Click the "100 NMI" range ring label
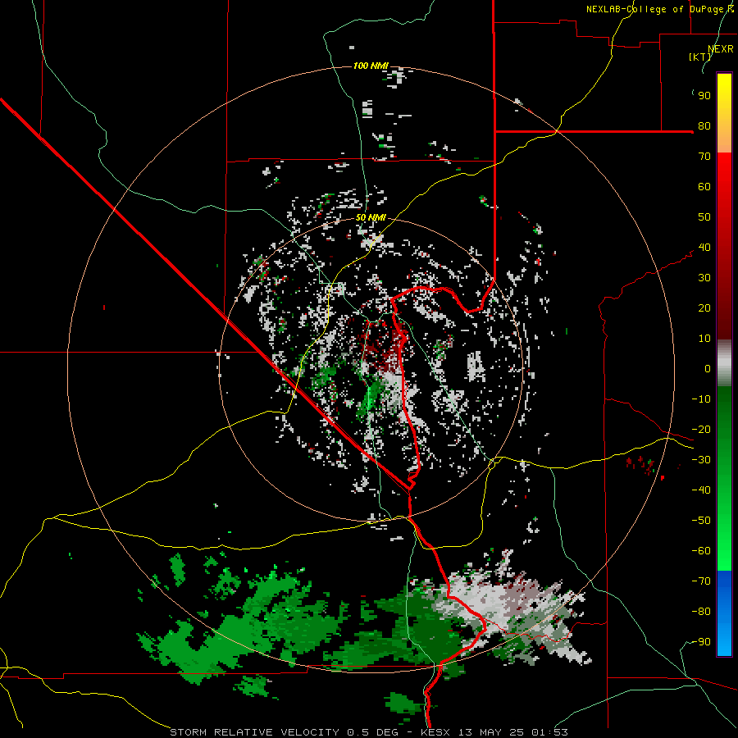The height and width of the screenshot is (738, 738). point(371,66)
